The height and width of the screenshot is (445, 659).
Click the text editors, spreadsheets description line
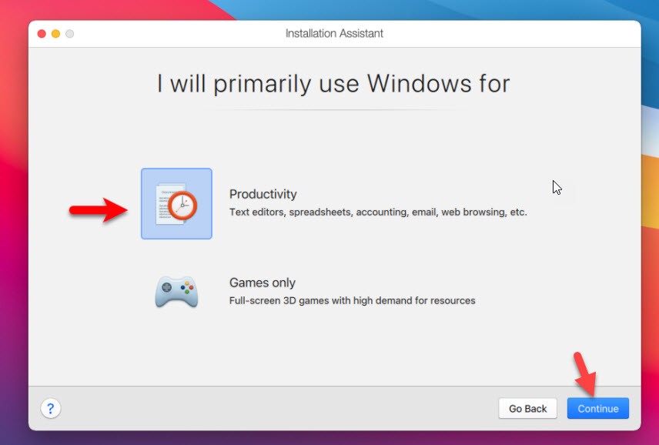378,212
